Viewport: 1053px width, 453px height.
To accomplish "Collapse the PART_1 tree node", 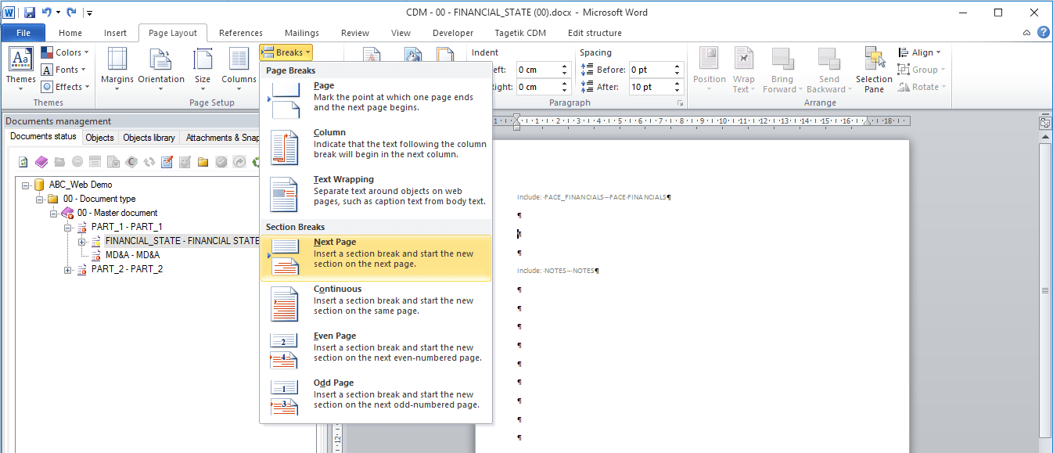I will [x=68, y=227].
